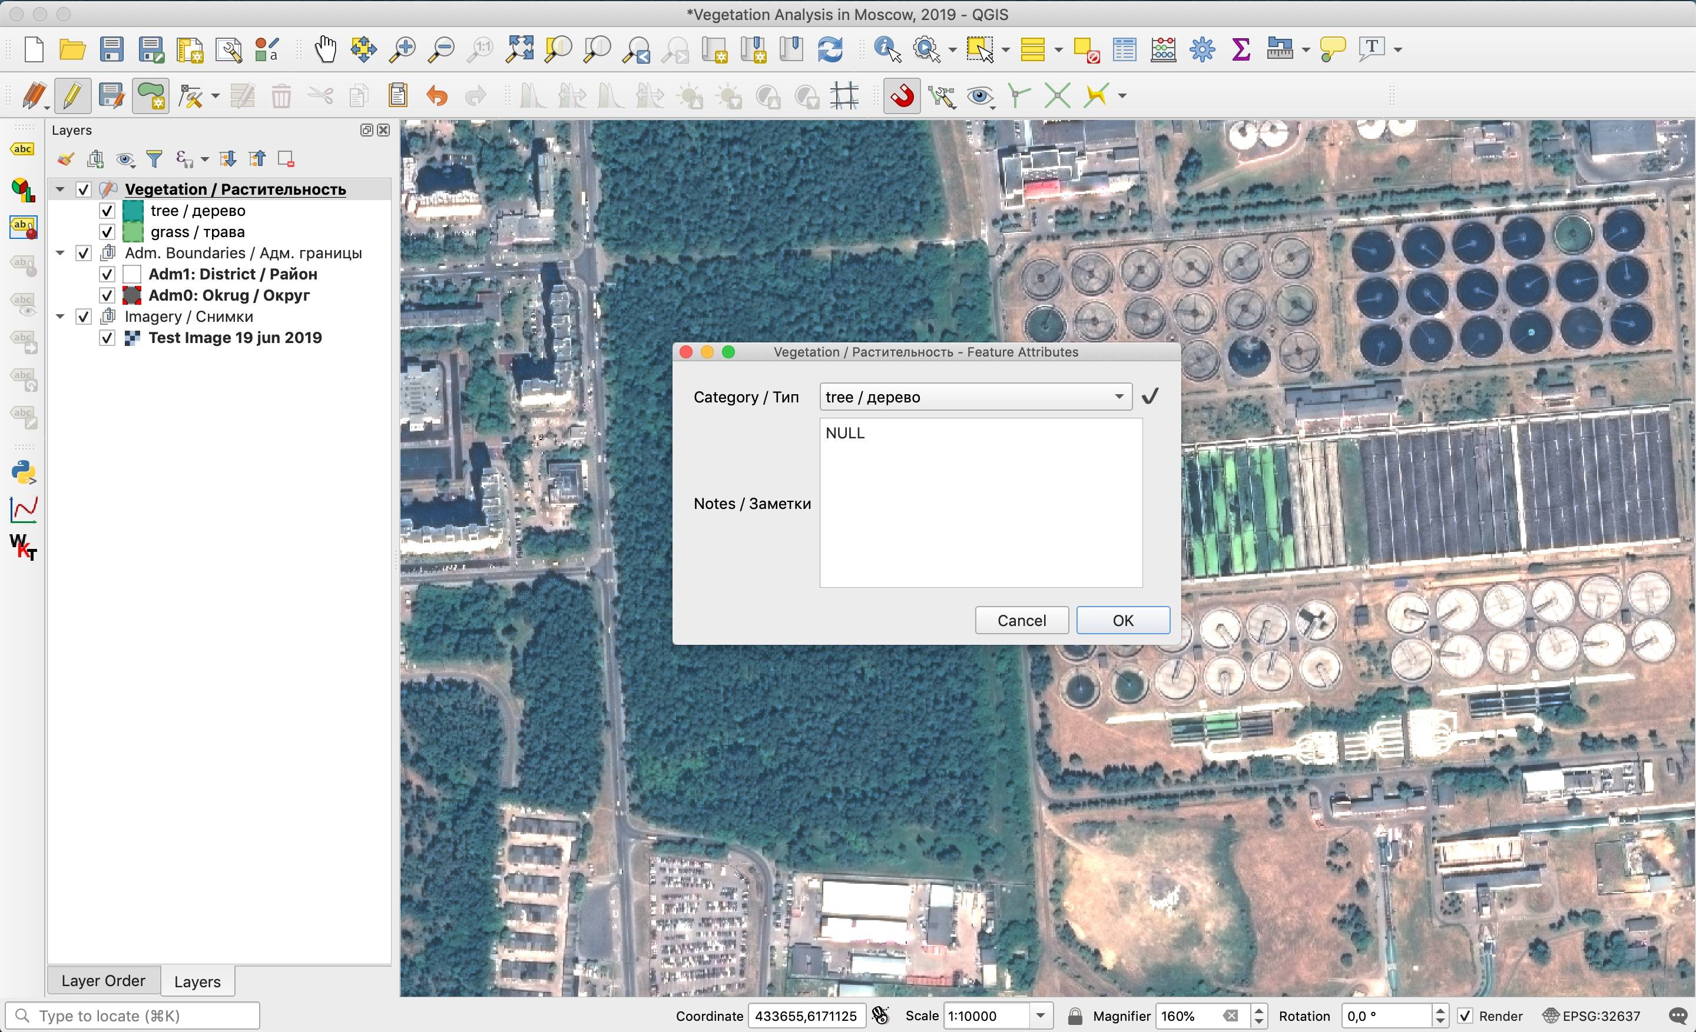This screenshot has width=1696, height=1032.
Task: Enable snapping with the magnet icon
Action: tap(902, 95)
